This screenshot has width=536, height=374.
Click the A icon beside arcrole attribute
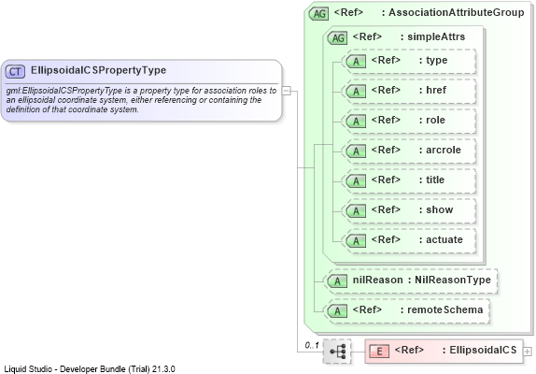click(x=356, y=151)
